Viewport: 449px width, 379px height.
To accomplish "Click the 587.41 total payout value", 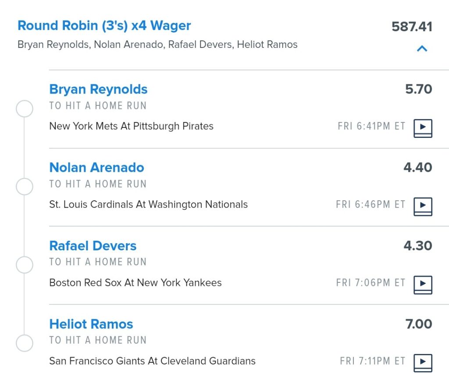I will (412, 27).
